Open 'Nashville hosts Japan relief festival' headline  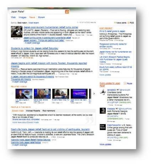[x=50, y=129]
